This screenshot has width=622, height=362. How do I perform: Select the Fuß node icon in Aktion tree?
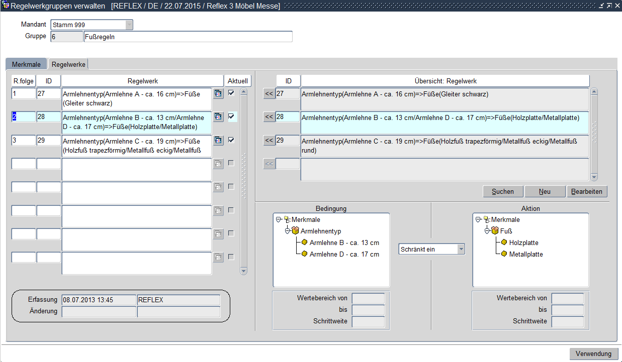coord(495,231)
